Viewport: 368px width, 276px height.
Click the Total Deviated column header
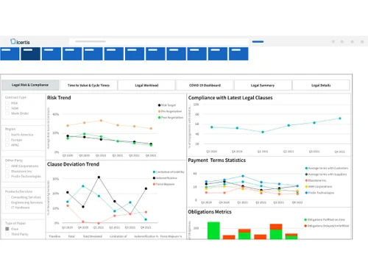click(x=93, y=236)
